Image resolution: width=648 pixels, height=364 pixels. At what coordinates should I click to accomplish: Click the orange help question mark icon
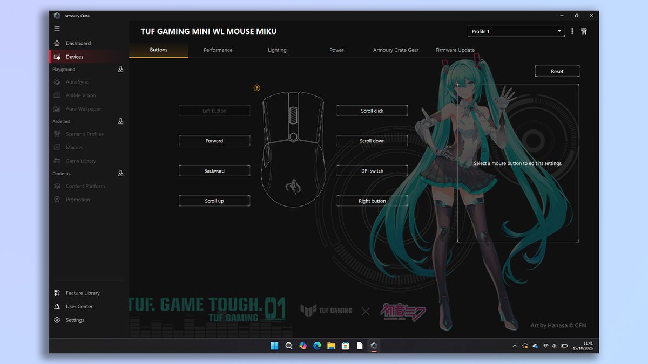click(257, 88)
